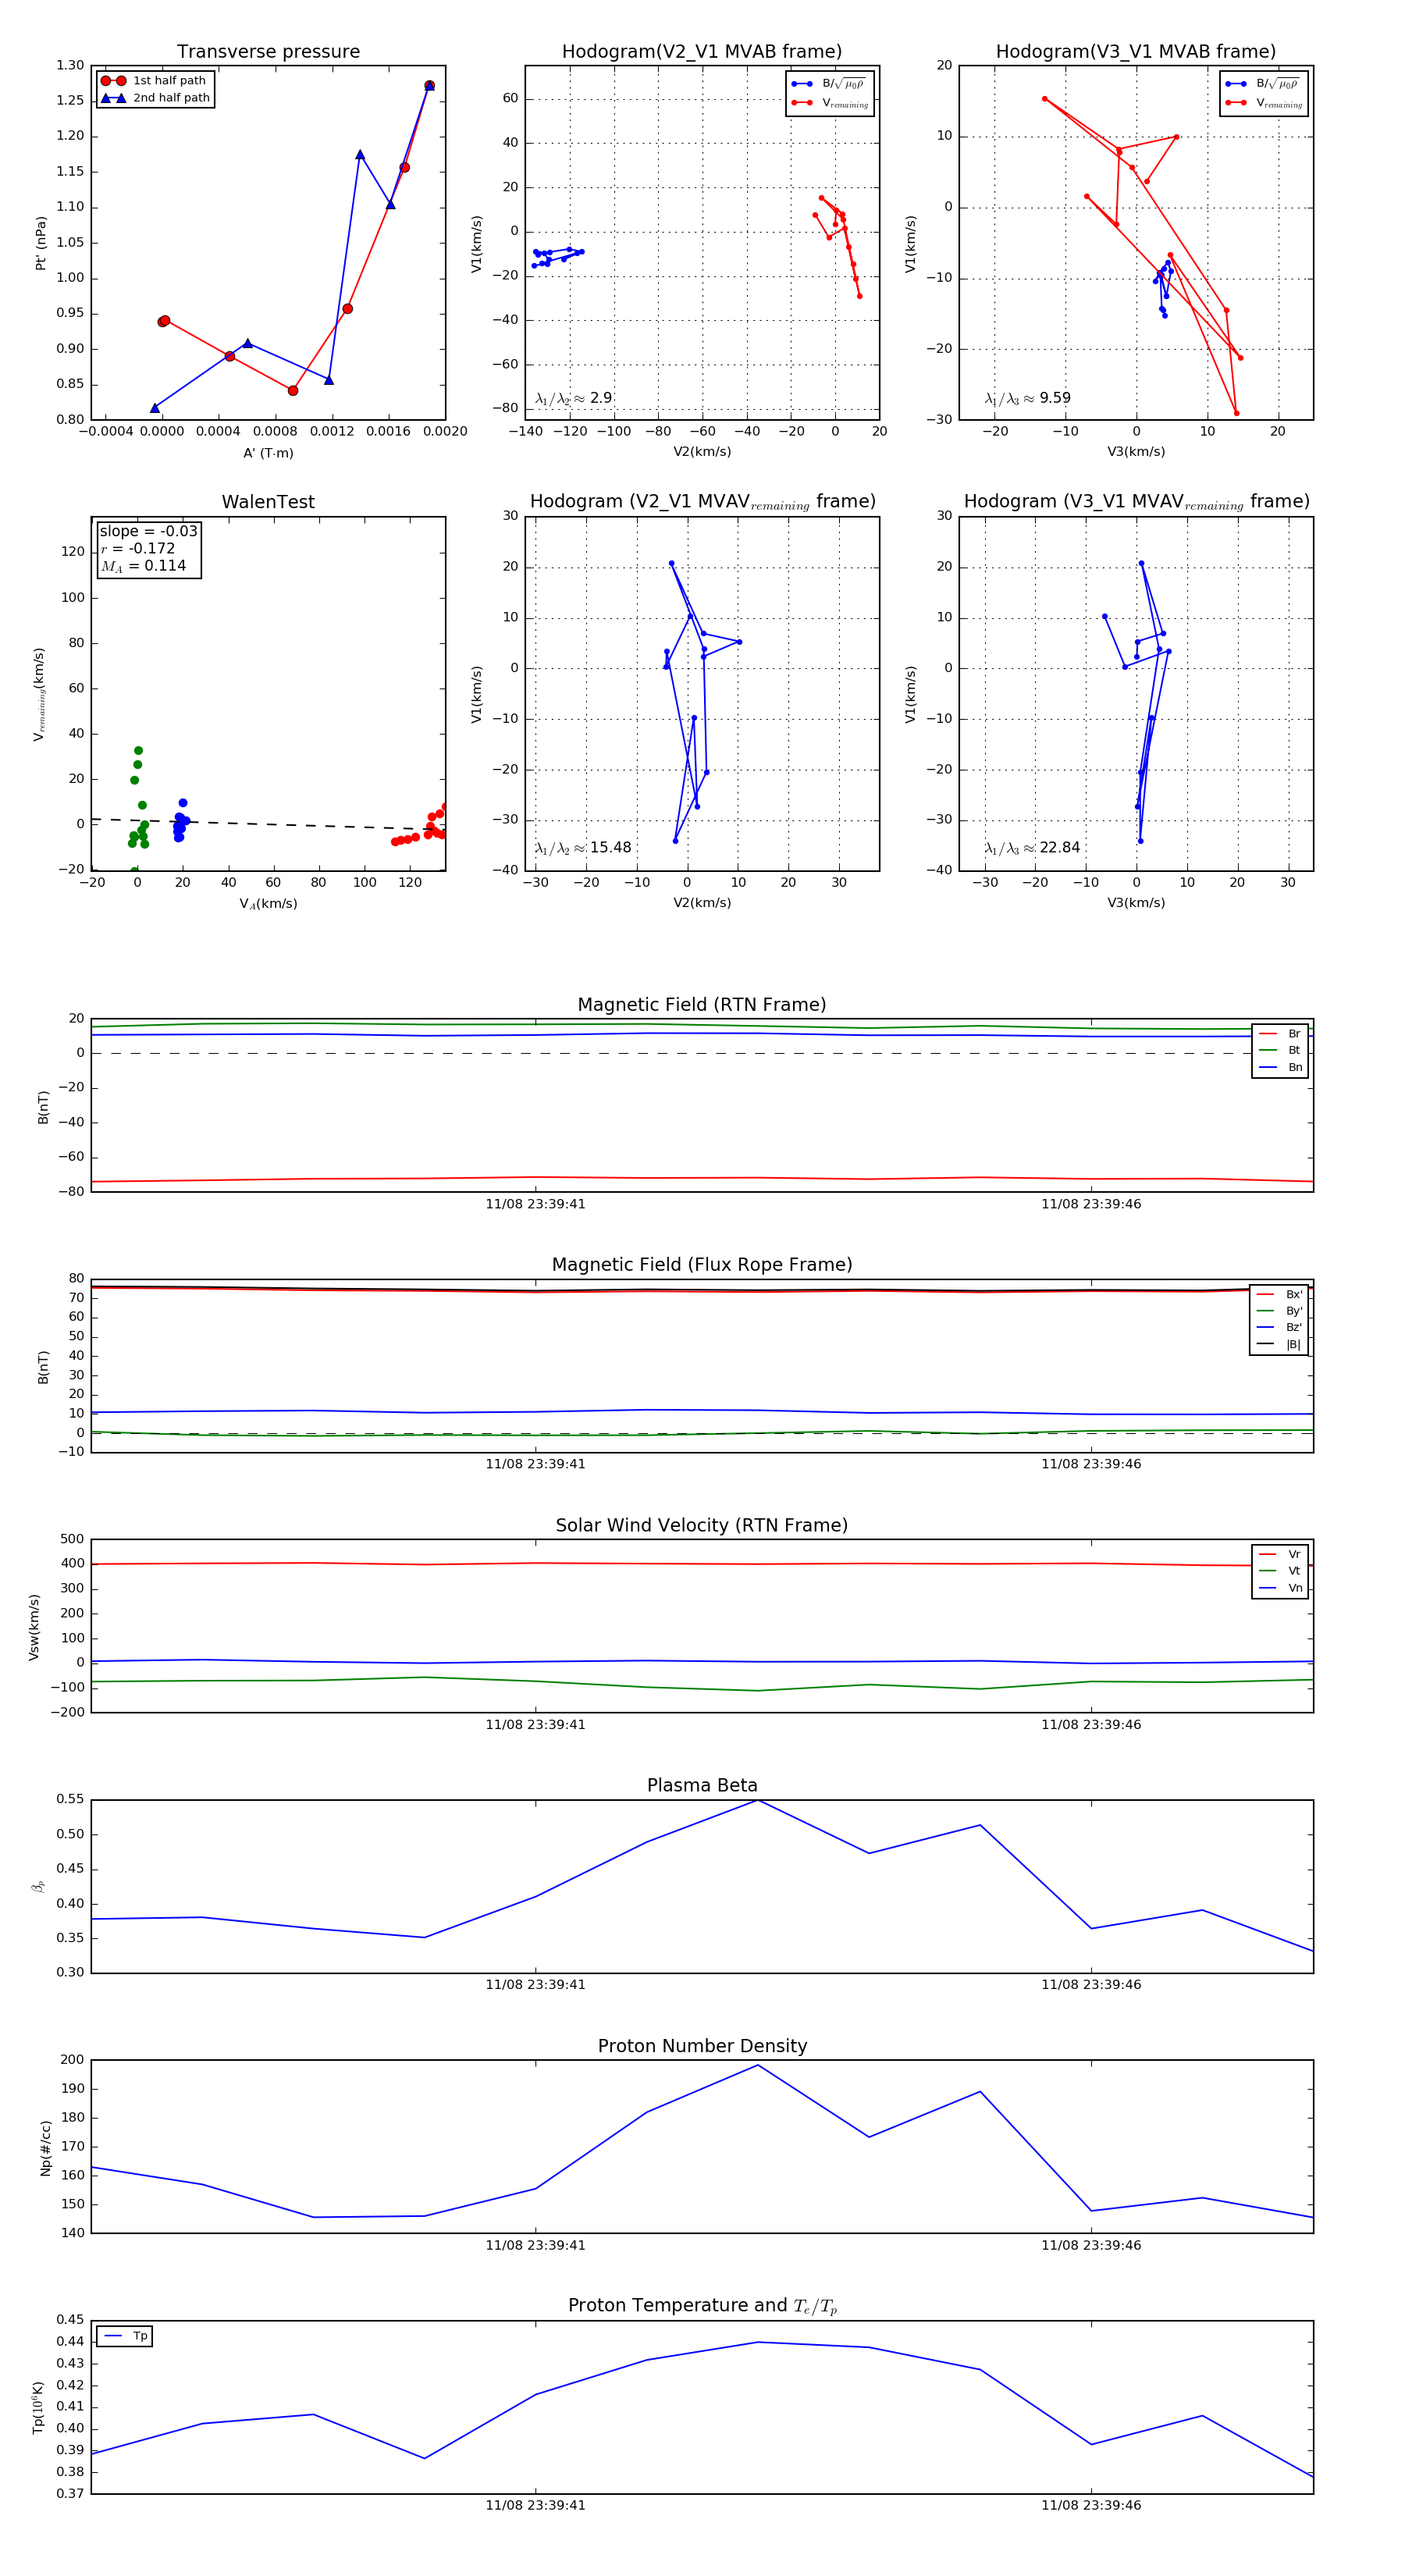This screenshot has height=2576, width=1405.
Task: Click the peak of the Plasma Beta curve
Action: (758, 1800)
